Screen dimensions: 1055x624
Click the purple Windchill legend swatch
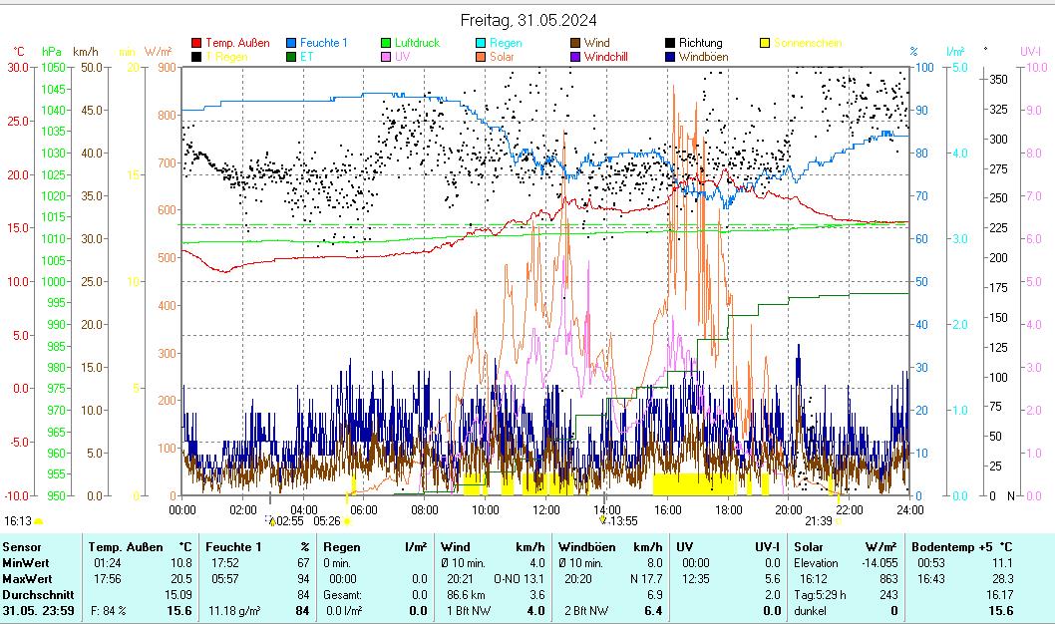coord(575,57)
